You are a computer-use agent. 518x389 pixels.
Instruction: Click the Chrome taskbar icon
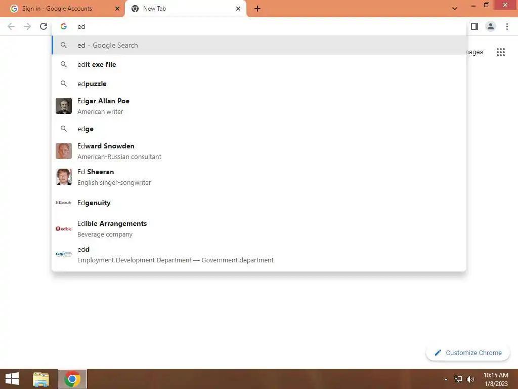pyautogui.click(x=72, y=379)
